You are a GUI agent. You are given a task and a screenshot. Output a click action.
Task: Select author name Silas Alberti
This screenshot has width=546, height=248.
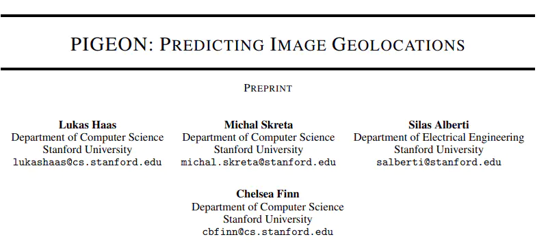coord(439,124)
